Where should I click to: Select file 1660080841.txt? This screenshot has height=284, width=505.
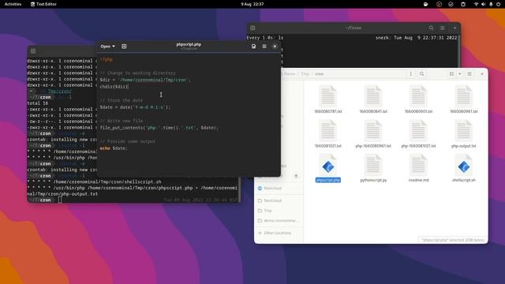(x=373, y=99)
